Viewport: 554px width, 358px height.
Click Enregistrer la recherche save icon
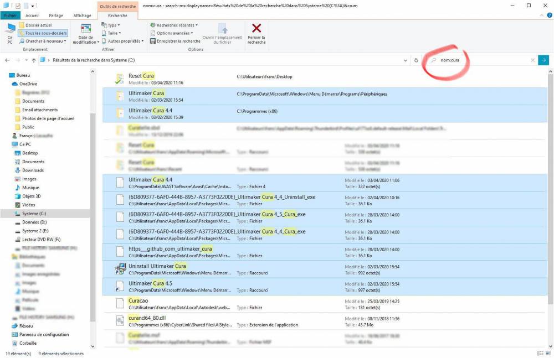153,41
